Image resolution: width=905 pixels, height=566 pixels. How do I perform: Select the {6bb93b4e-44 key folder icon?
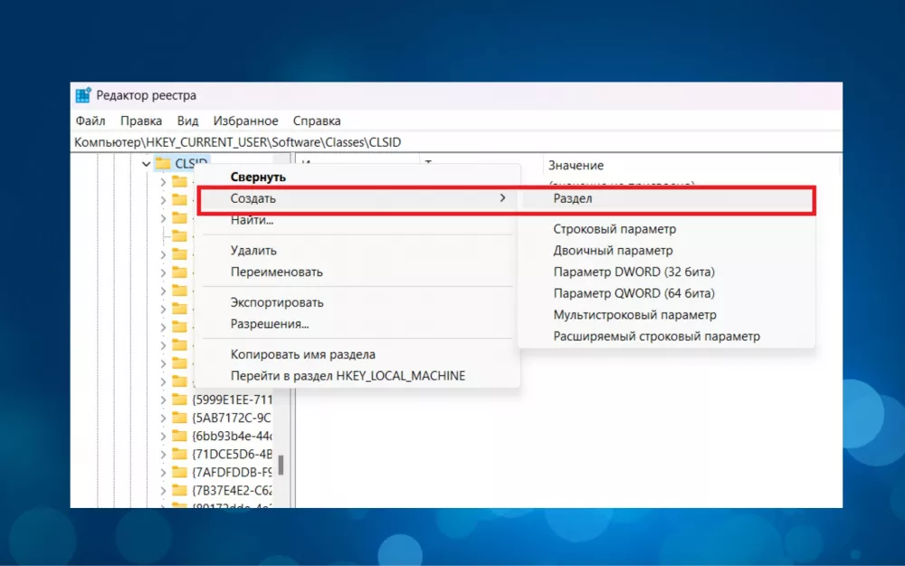179,436
